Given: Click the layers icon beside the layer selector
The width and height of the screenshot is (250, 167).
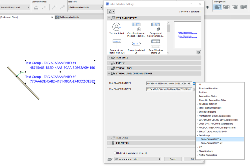Looking at the screenshot, I should pyautogui.click(x=110, y=159).
